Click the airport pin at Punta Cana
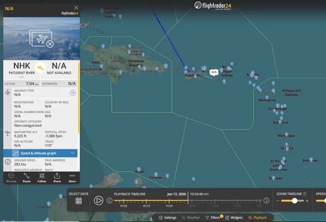The width and height of the screenshot is (326, 222). 165,66
